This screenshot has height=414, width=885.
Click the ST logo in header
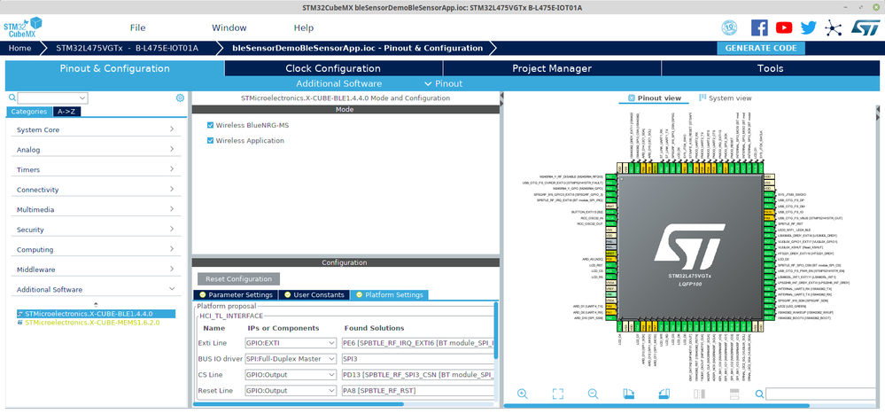pos(866,27)
